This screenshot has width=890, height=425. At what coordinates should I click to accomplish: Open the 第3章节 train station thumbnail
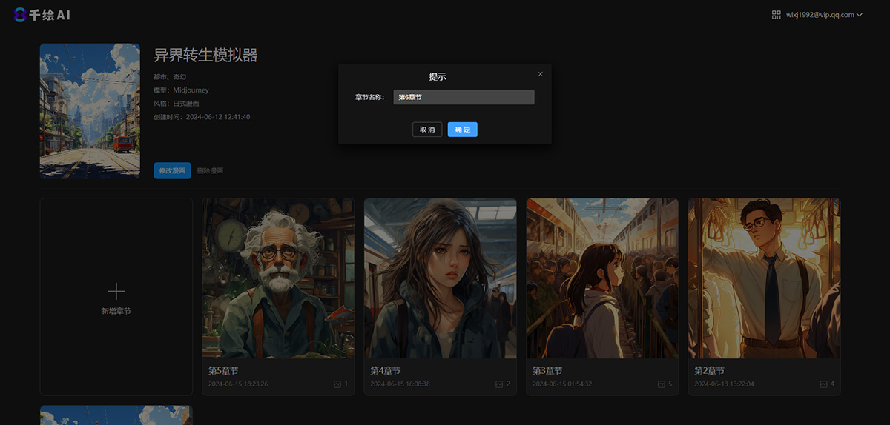601,278
